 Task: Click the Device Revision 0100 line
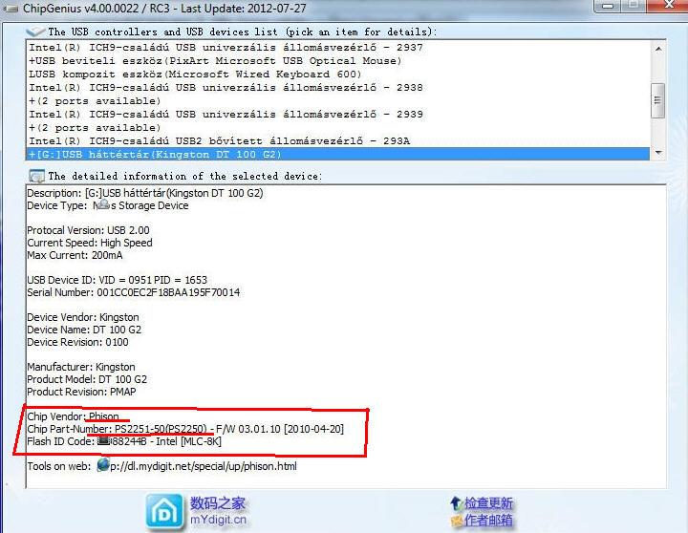[77, 342]
